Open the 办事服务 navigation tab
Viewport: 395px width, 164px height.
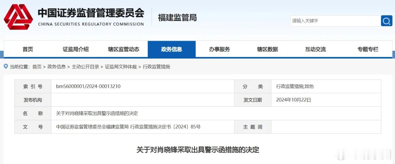219,49
